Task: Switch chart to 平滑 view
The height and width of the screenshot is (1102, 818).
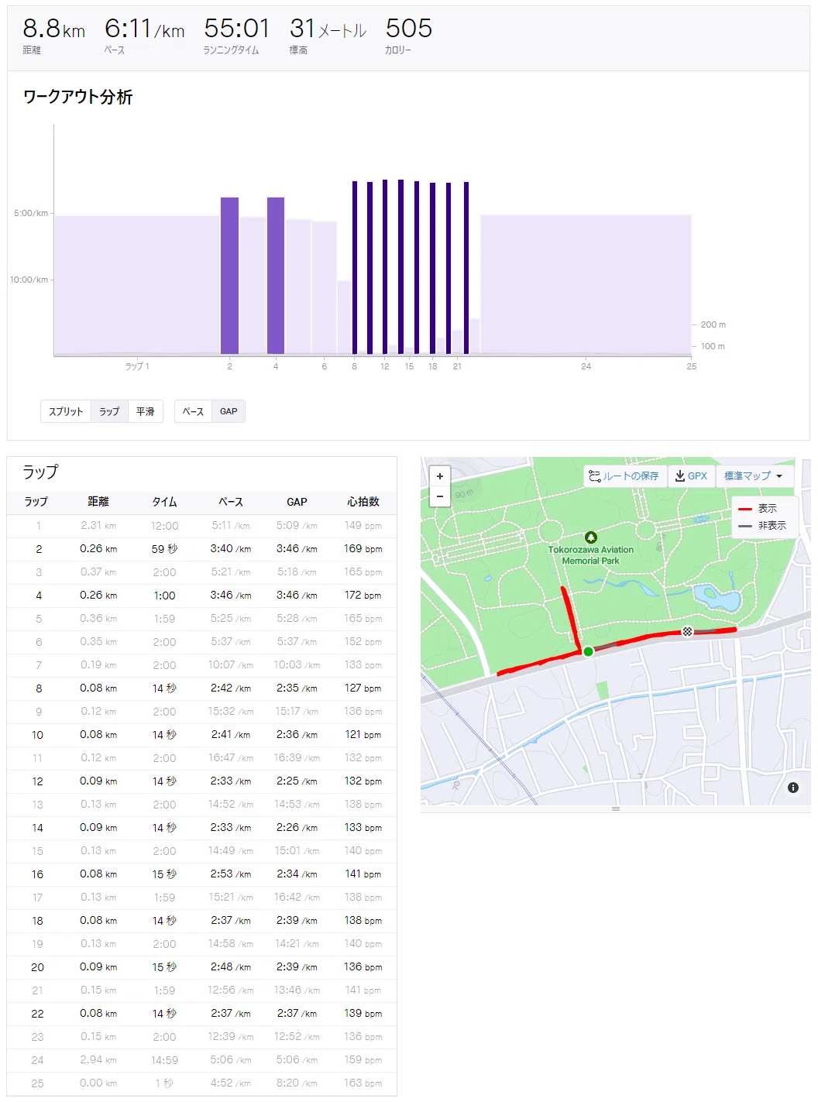Action: coord(146,411)
